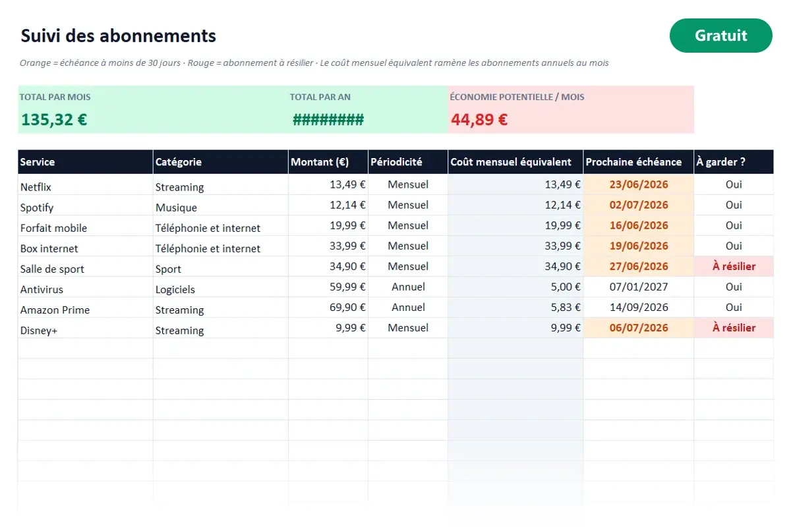
Task: Click Amazon Prime due date 14/09/2026
Action: pos(639,308)
